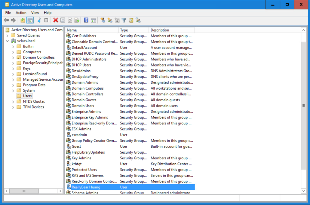
Task: Sort by the Name column header
Action: coord(92,30)
